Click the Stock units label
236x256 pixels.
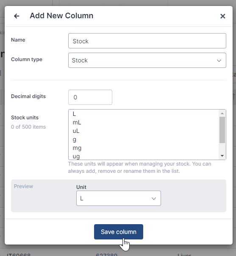click(x=25, y=118)
